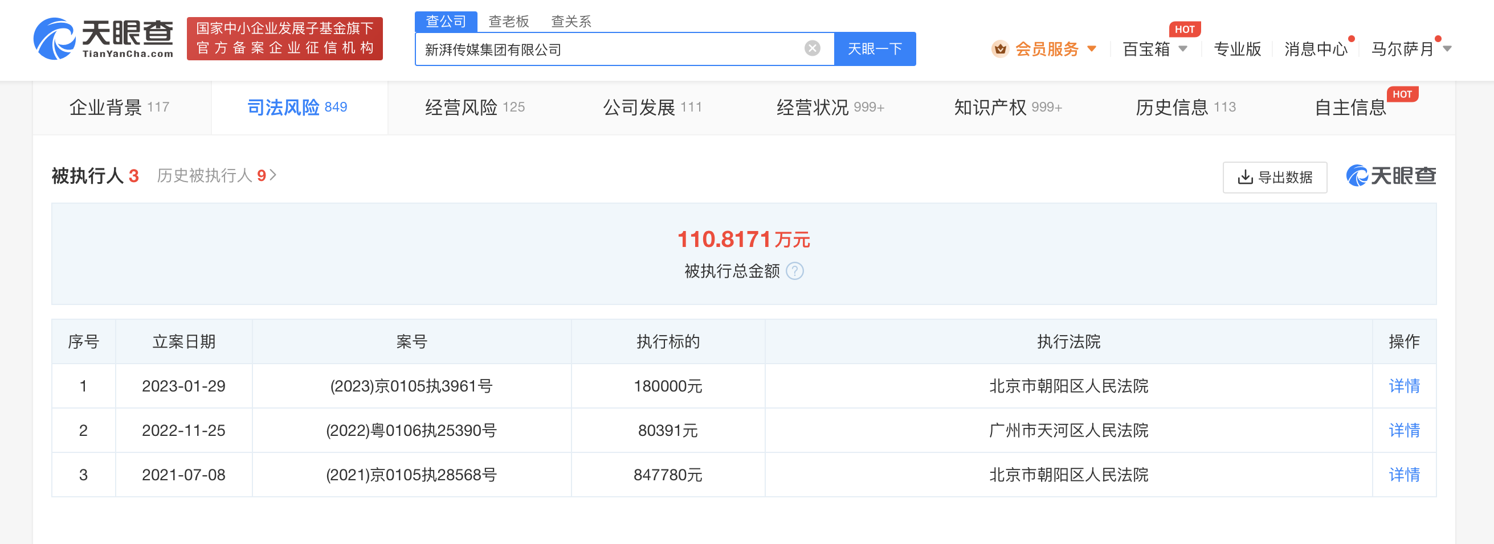1494x544 pixels.
Task: Open 详情 for case (2021)京0105执28568号
Action: [x=1403, y=475]
